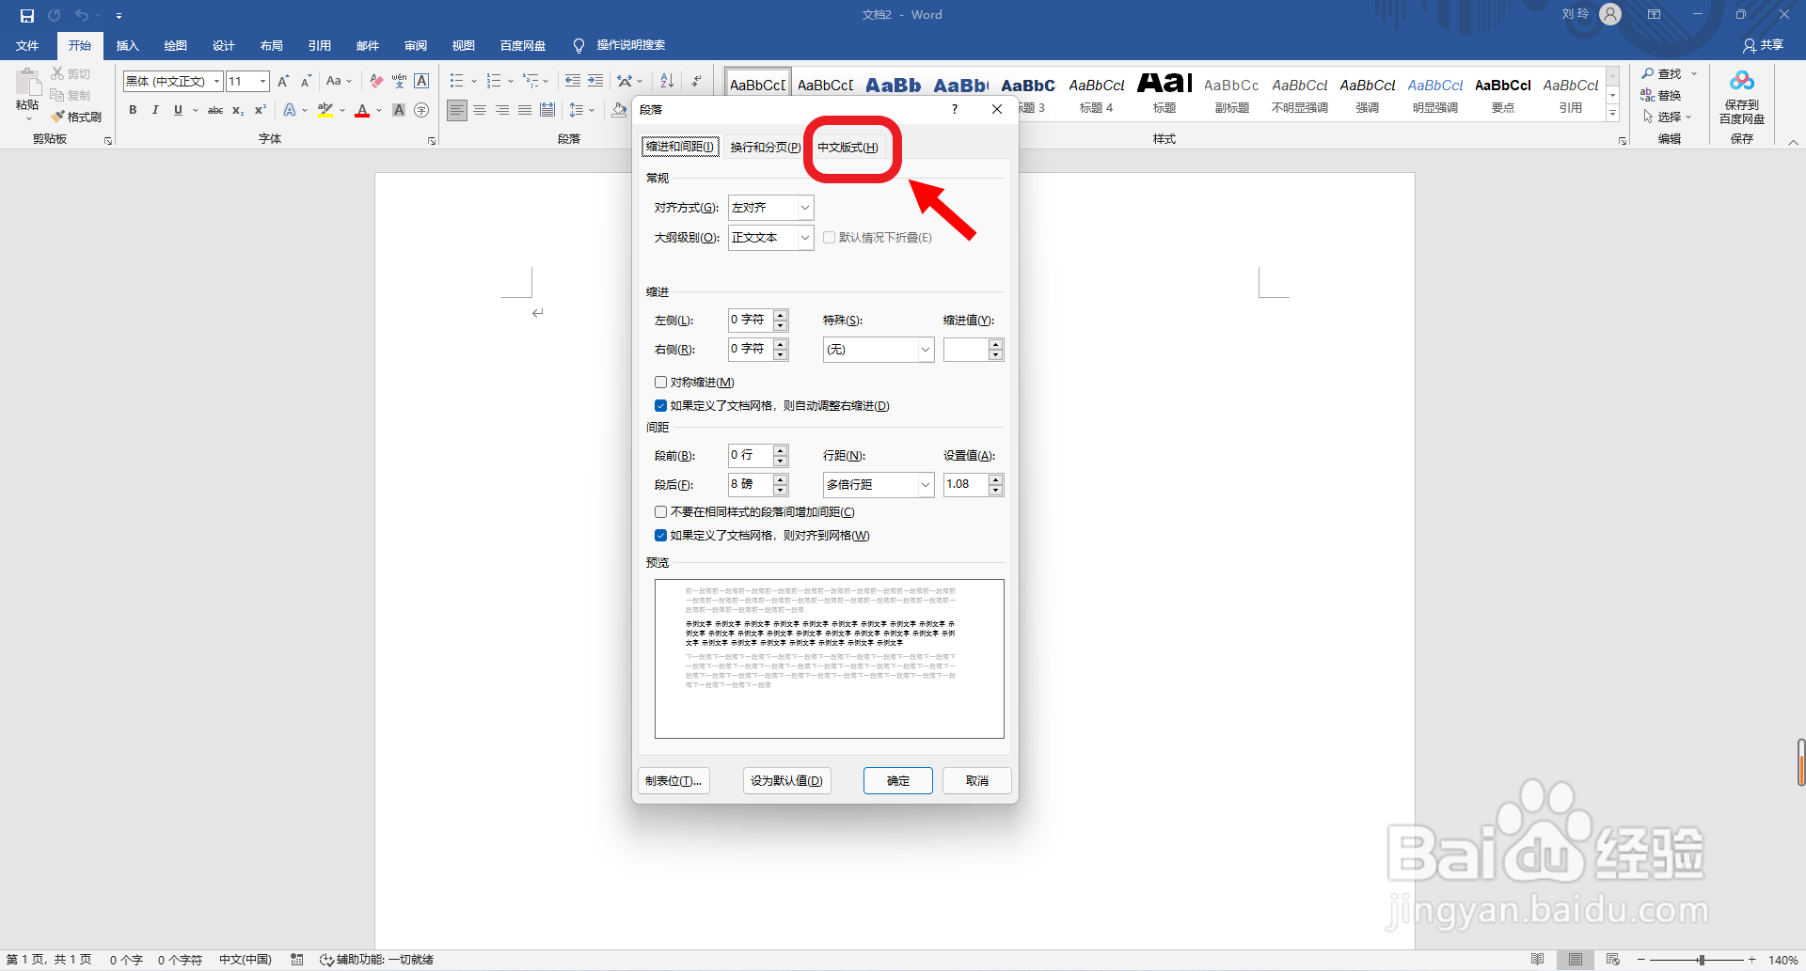1806x971 pixels.
Task: Apply strikethrough to text
Action: point(215,111)
